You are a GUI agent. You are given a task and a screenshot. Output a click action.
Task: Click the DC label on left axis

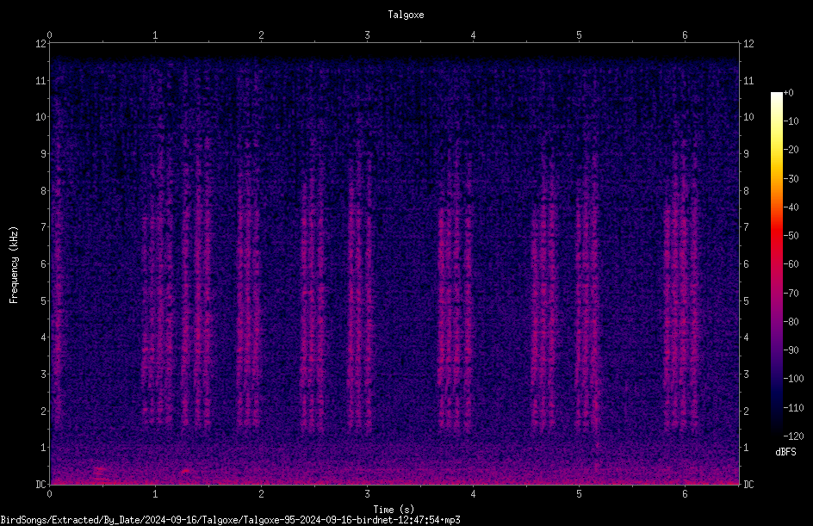pos(40,484)
